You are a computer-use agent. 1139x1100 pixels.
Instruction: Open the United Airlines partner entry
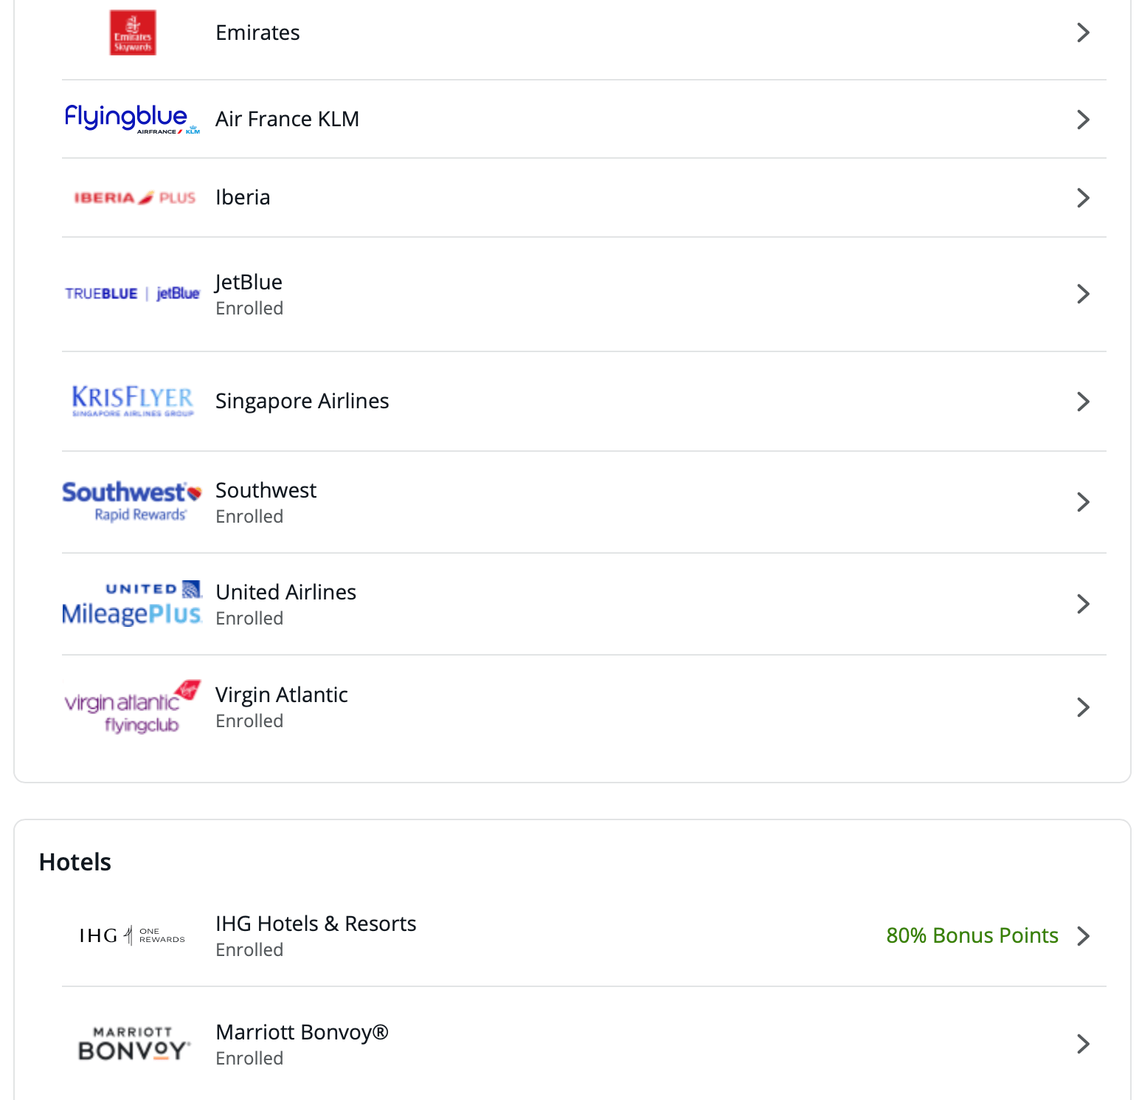pos(285,592)
